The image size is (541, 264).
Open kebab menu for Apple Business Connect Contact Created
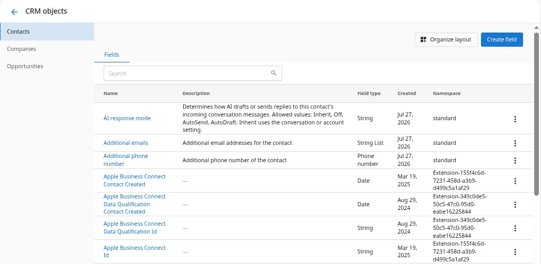[x=515, y=181]
